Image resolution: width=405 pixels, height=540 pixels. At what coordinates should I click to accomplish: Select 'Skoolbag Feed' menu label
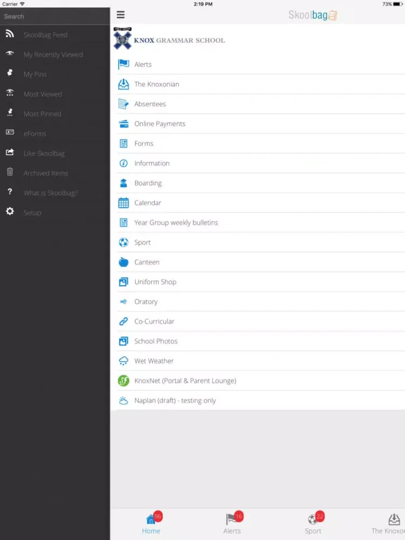[x=45, y=35]
